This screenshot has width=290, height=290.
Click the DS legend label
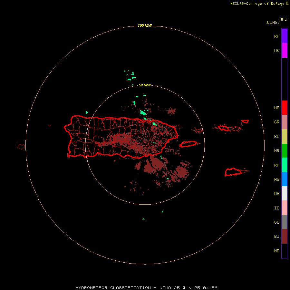pos(276,194)
